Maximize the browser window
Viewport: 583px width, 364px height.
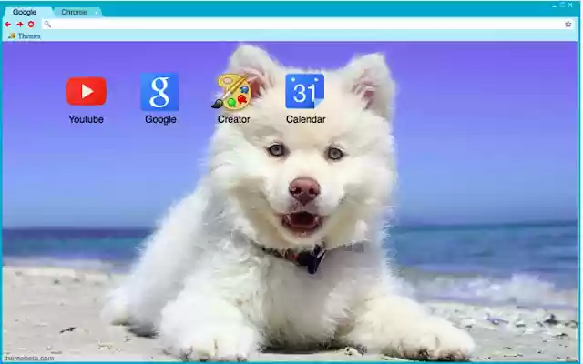pos(562,5)
